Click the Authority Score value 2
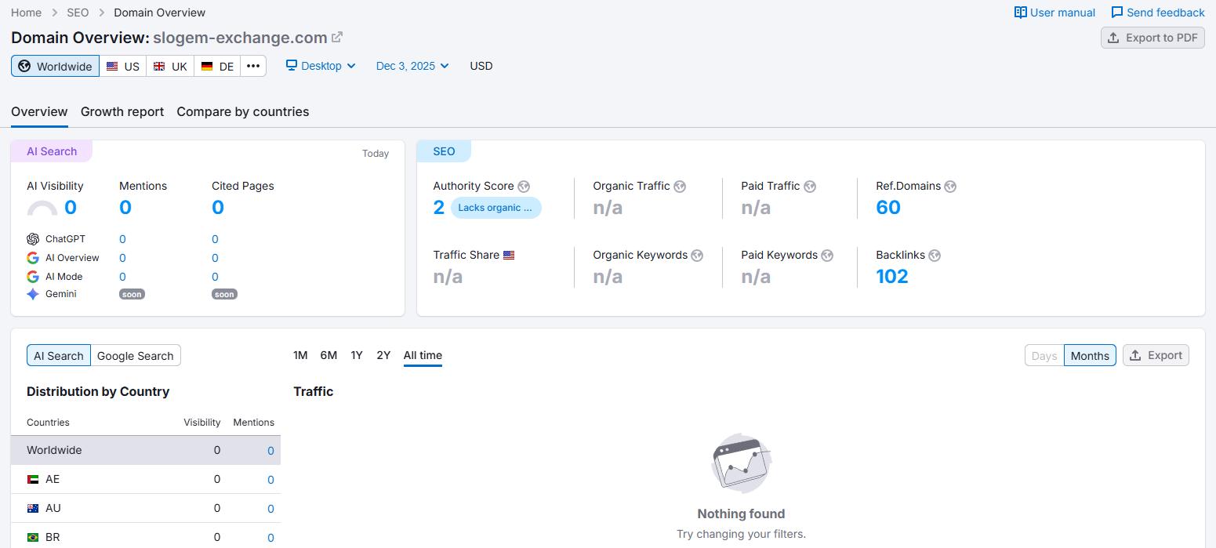The image size is (1216, 548). [x=439, y=208]
